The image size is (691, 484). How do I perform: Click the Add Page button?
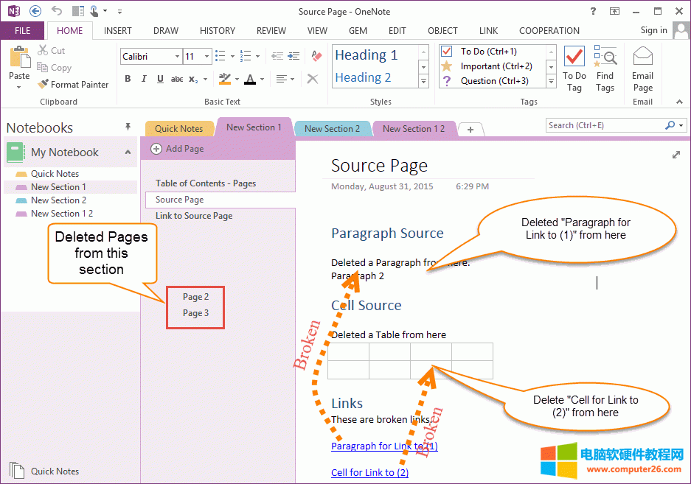[178, 149]
